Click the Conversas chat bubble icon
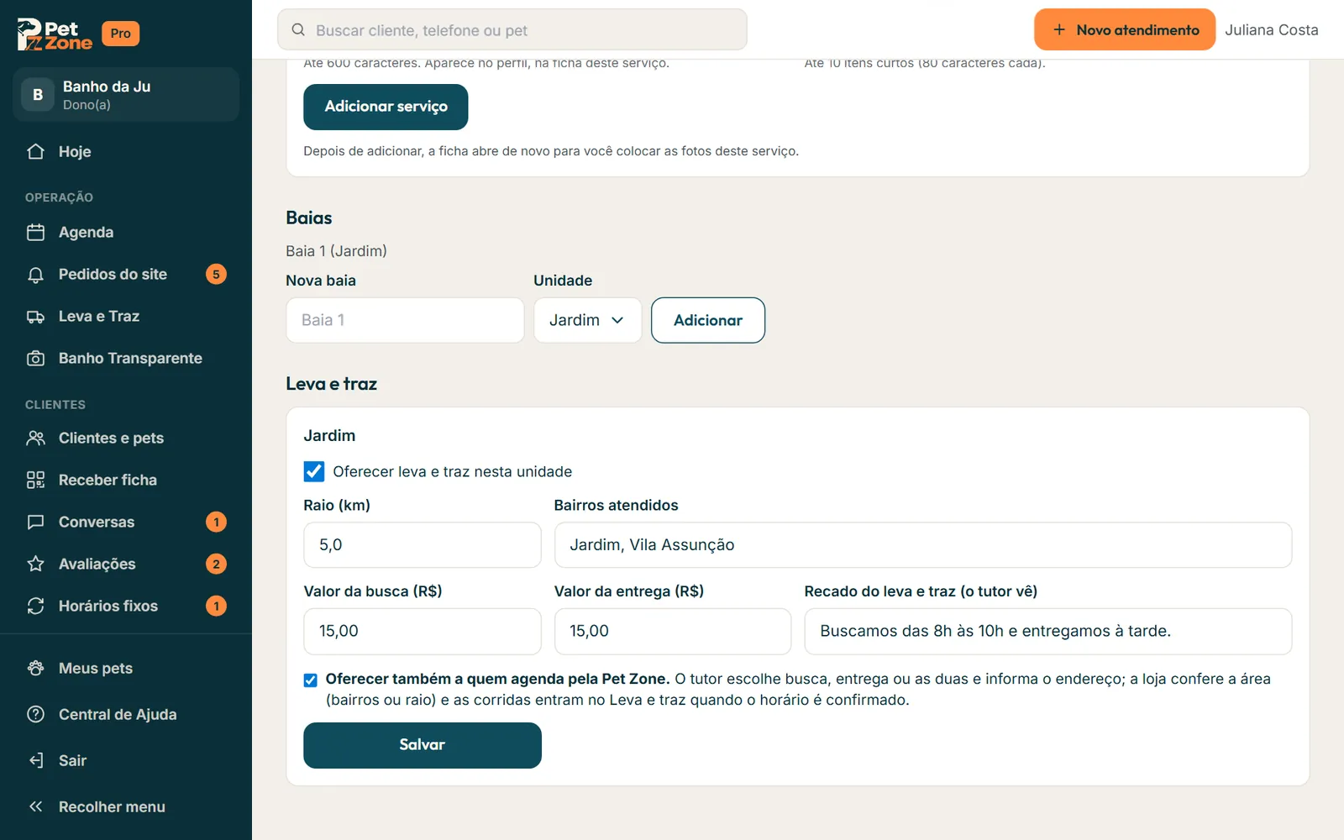 tap(35, 522)
